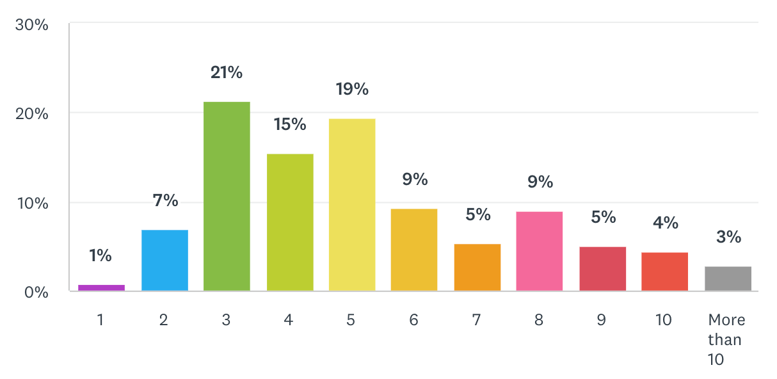
Task: Click the 30% y-axis label
Action: 31,25
